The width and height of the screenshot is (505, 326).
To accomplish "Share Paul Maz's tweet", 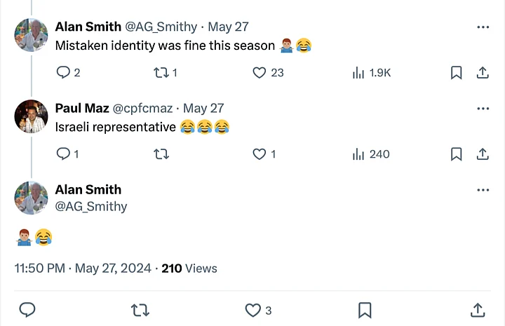I will (x=483, y=154).
